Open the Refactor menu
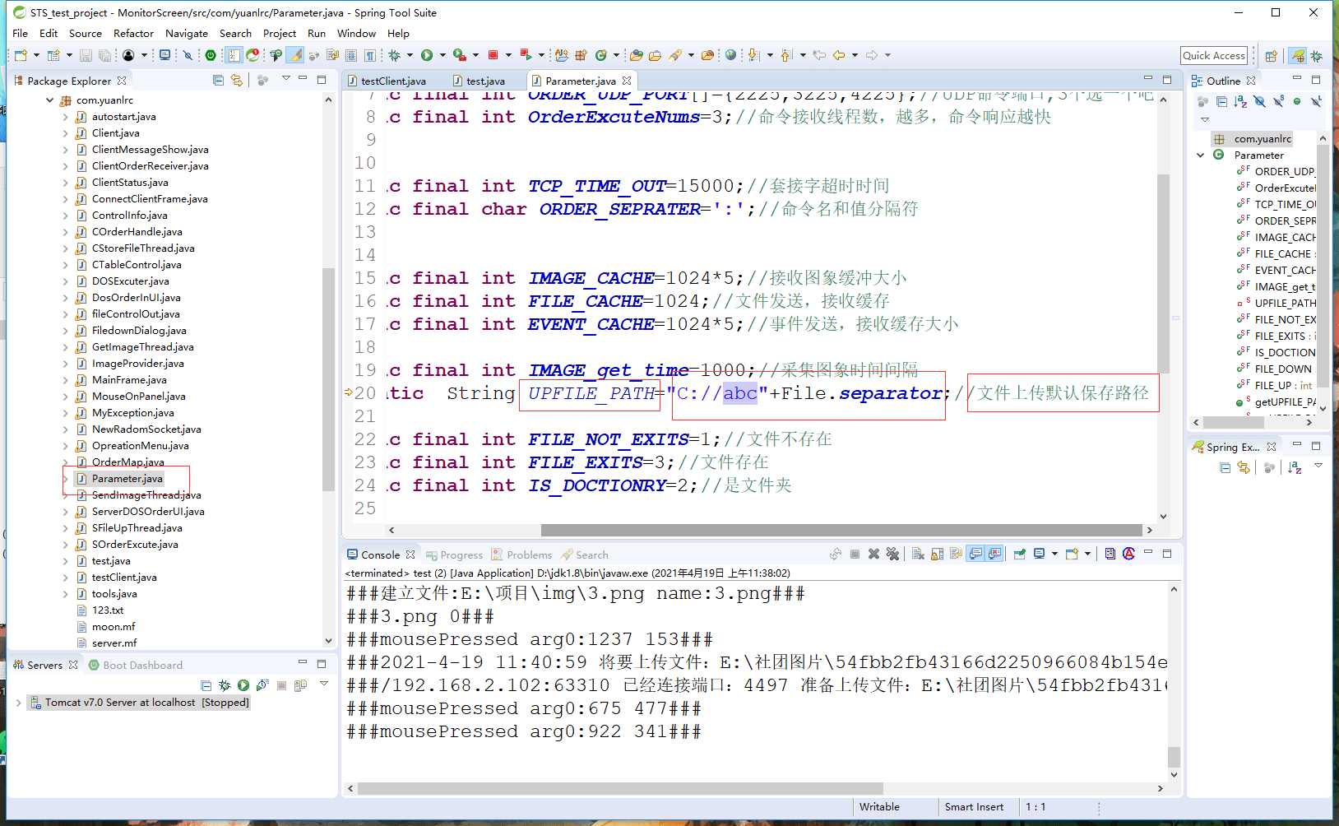The image size is (1339, 826). pyautogui.click(x=133, y=34)
